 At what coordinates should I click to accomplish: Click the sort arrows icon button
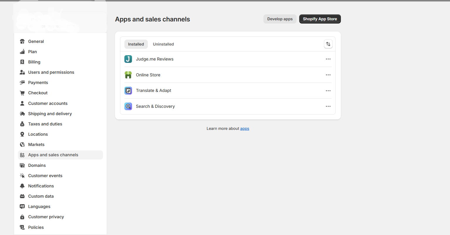[x=328, y=44]
